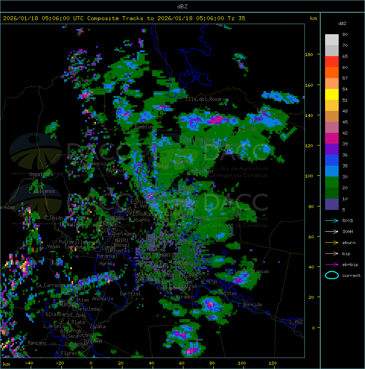Click the 'Ramblon' map label

point(144,127)
